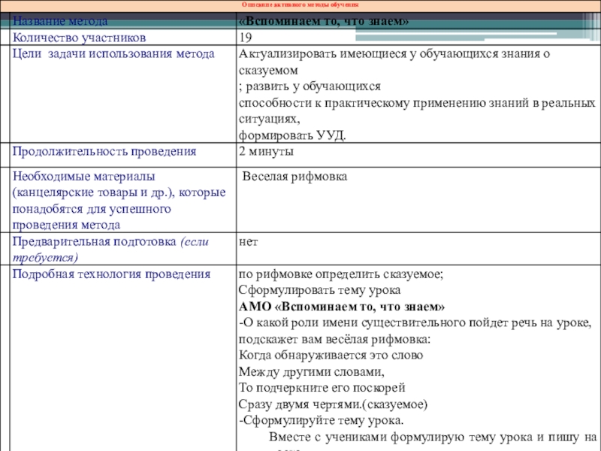Screen dimensions: 601x451
Task: Click the italic word 'требуется)' under 'Предварительная подготовка'
Action: coord(45,258)
